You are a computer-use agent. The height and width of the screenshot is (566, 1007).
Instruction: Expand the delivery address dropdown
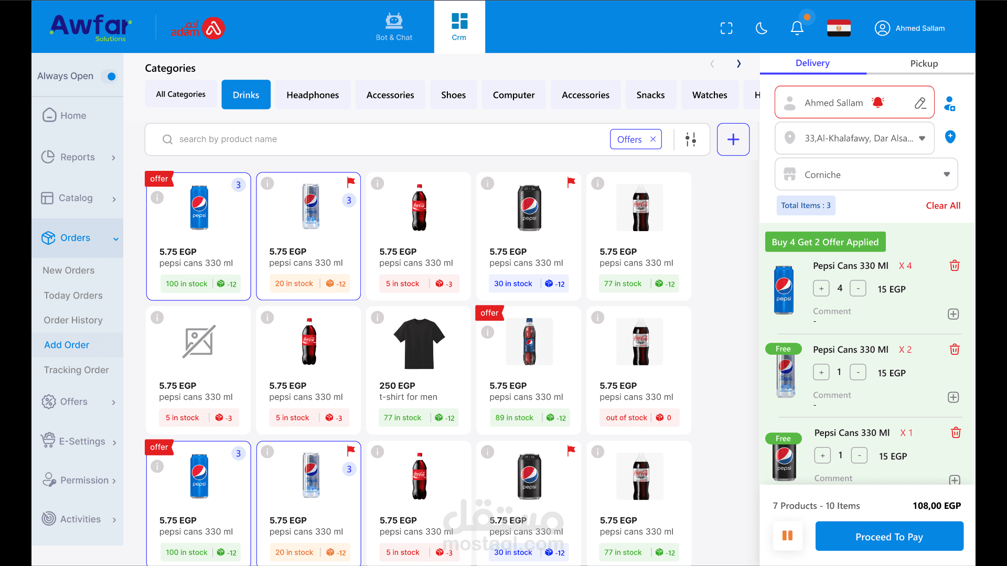(x=922, y=138)
